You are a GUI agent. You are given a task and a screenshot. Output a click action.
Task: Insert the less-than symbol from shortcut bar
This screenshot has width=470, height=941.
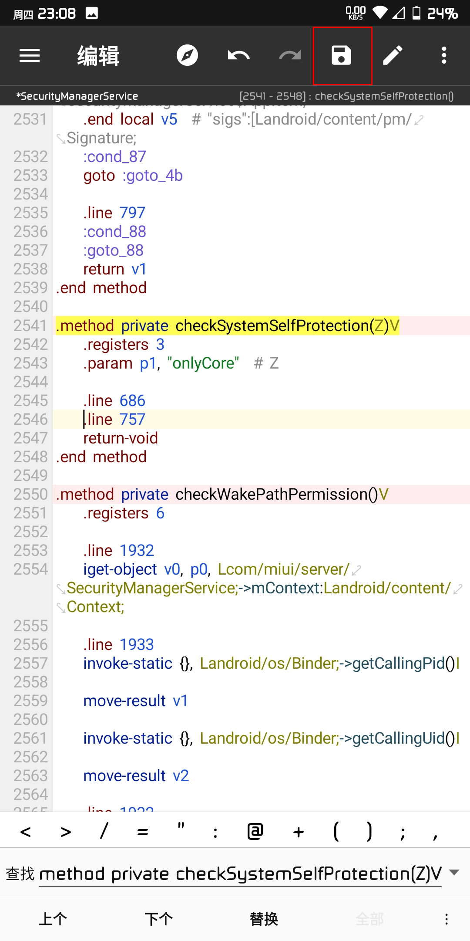(x=26, y=832)
